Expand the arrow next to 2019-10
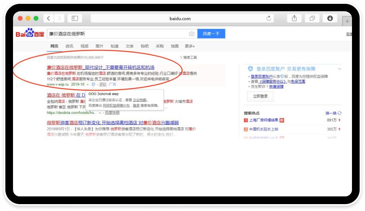Viewport: 365px width, 211px height. 88,85
